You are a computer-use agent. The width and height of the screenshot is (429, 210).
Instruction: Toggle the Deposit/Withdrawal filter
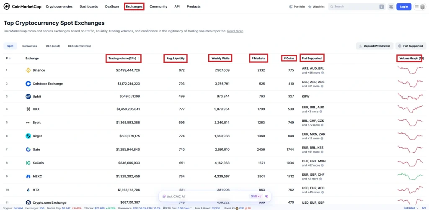(375, 46)
